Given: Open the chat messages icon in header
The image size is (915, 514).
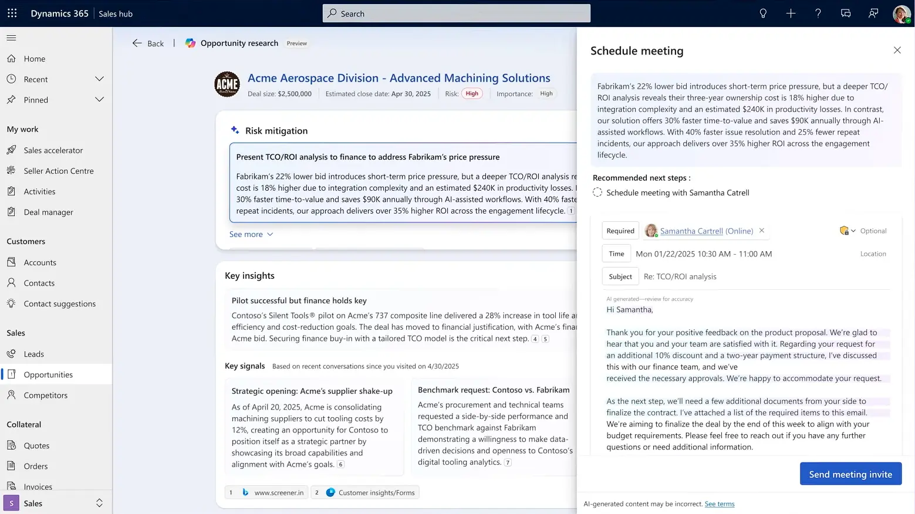Looking at the screenshot, I should point(846,13).
